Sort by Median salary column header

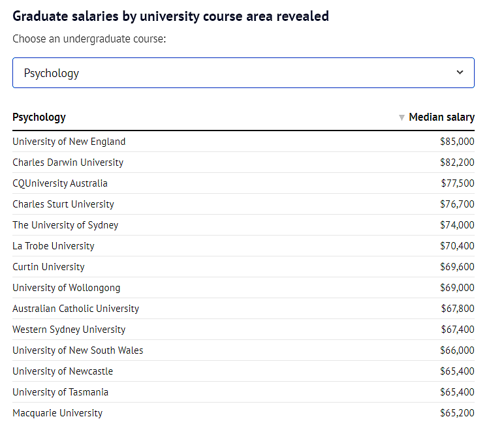[441, 117]
